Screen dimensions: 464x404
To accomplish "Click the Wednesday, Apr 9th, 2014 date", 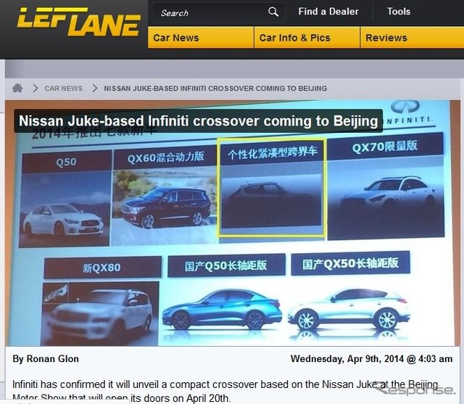I will pyautogui.click(x=371, y=359).
